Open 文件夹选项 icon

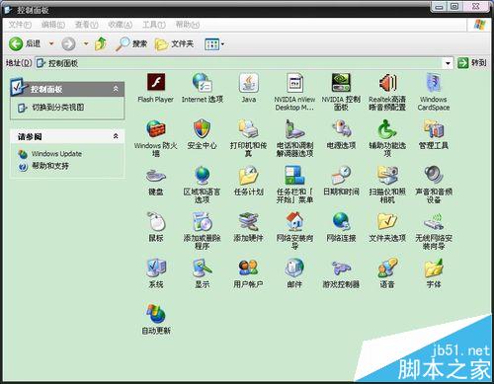[387, 221]
